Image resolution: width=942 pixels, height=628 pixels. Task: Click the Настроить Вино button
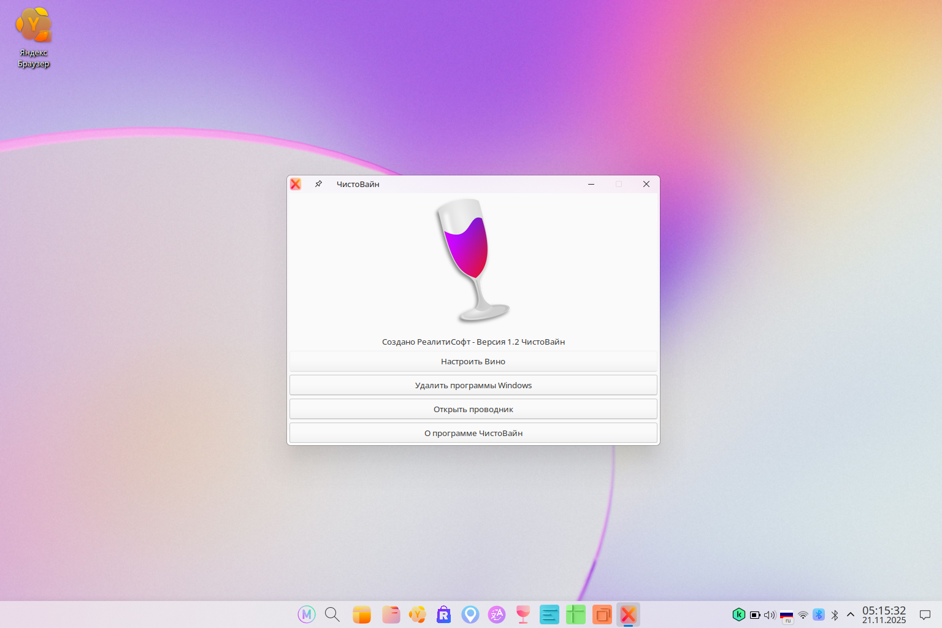[473, 361]
